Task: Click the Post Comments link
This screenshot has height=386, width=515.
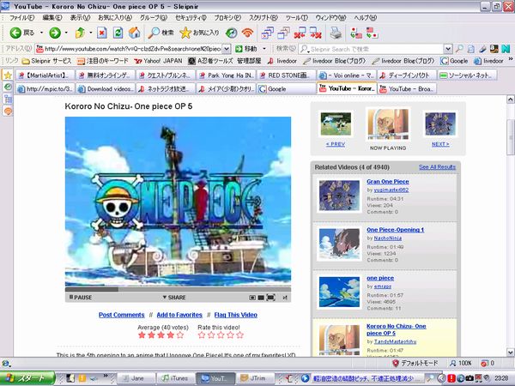Action: coord(121,315)
